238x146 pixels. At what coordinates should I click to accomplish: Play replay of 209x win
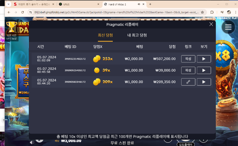[x=204, y=82]
